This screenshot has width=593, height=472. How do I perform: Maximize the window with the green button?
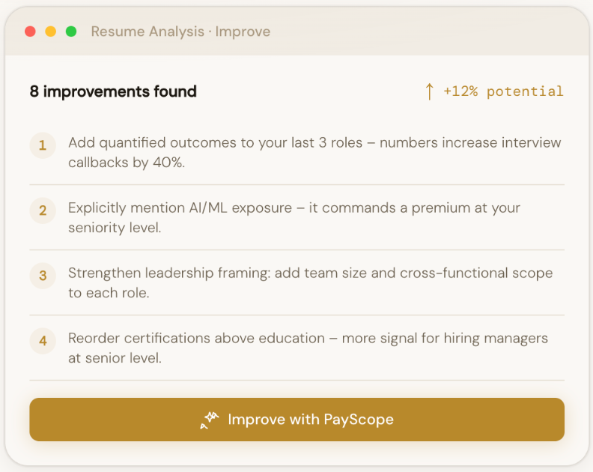pos(71,31)
